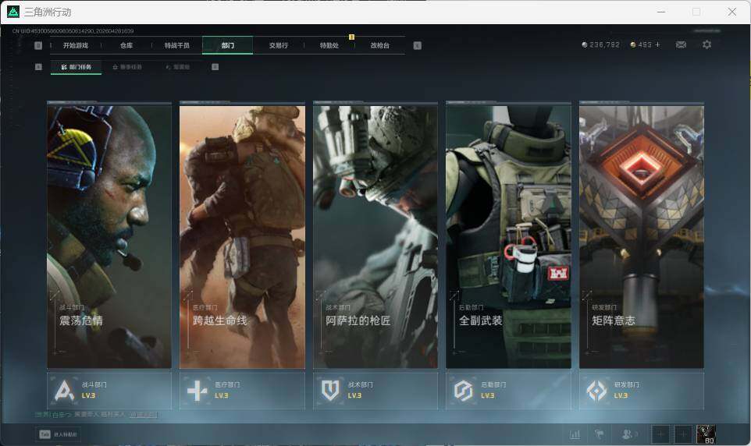Open the 震荡危情 mission card
The image size is (751, 446).
(x=109, y=235)
